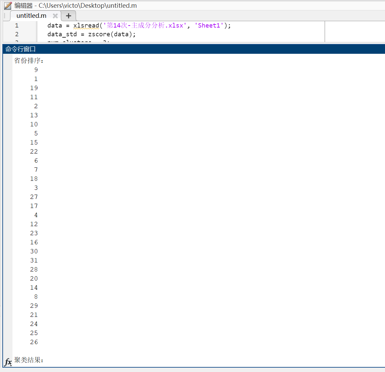Screen dimensions: 385x372
Task: Click output value 31
Action: coord(34,260)
